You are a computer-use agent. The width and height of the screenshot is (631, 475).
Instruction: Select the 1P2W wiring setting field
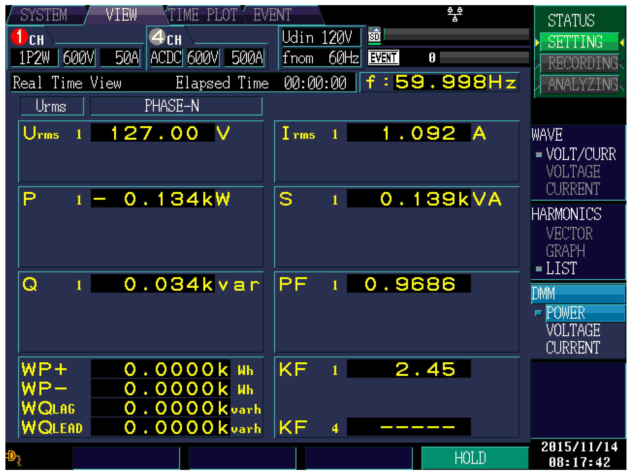click(x=34, y=58)
